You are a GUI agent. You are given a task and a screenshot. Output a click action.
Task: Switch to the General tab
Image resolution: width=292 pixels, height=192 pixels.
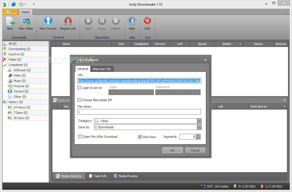pyautogui.click(x=83, y=69)
